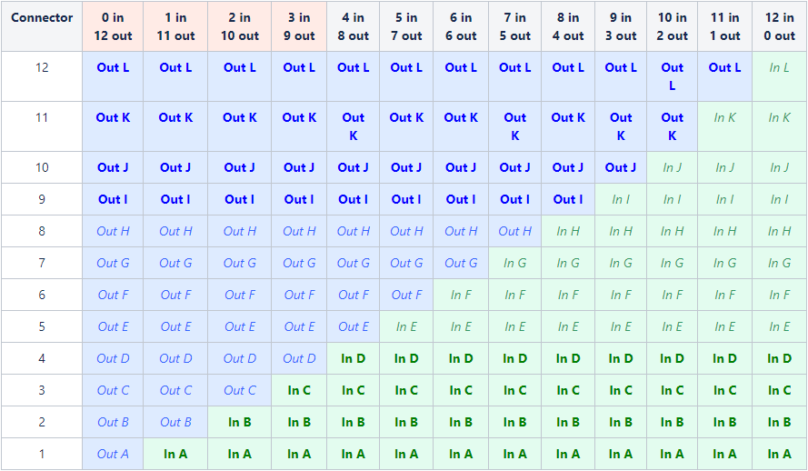Select 'Out B' under '1 in 11 out'

175,423
